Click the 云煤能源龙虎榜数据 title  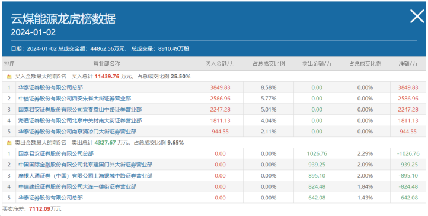(63, 19)
